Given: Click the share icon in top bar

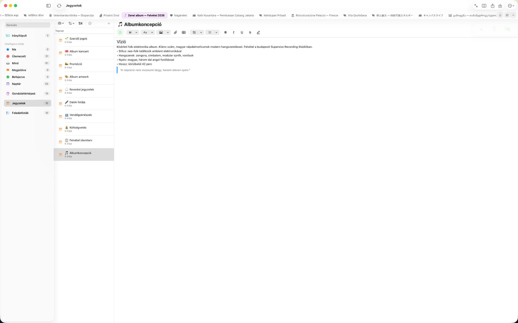Looking at the screenshot, I should (492, 6).
